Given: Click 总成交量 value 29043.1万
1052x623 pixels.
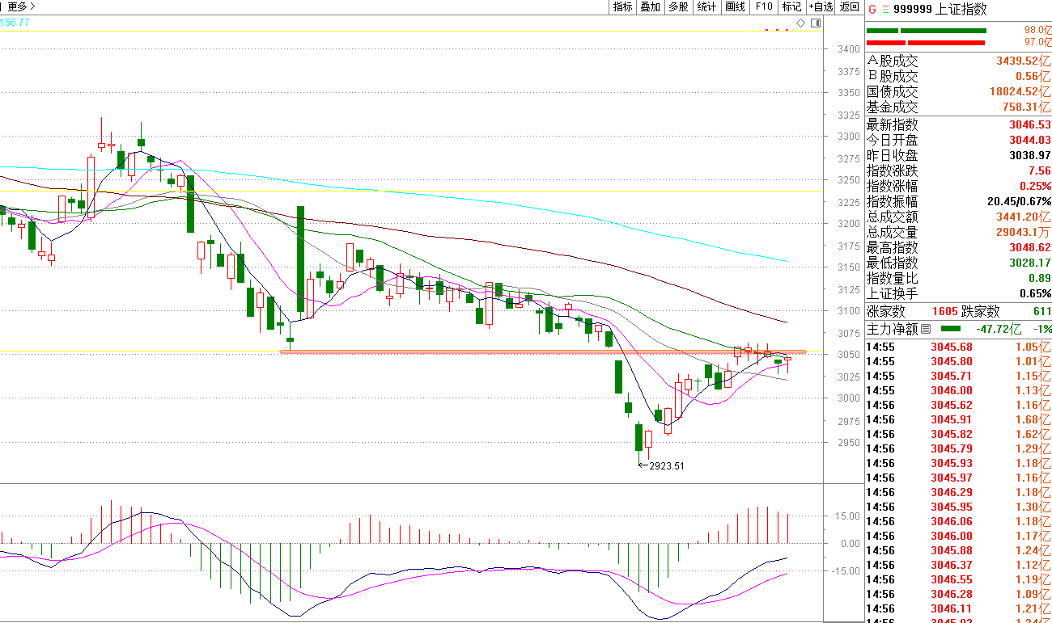Looking at the screenshot, I should point(1021,232).
